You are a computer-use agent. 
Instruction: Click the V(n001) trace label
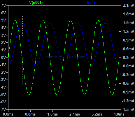36,3
